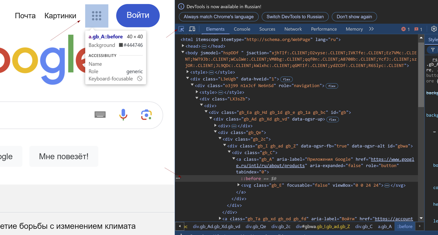Click Switch DevTools to Russian button
The height and width of the screenshot is (235, 438).
click(x=295, y=17)
